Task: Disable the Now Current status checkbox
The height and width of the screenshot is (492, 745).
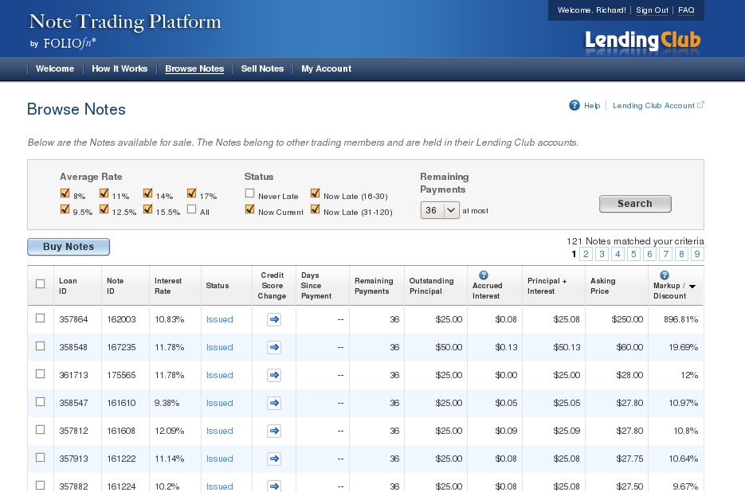Action: tap(249, 209)
